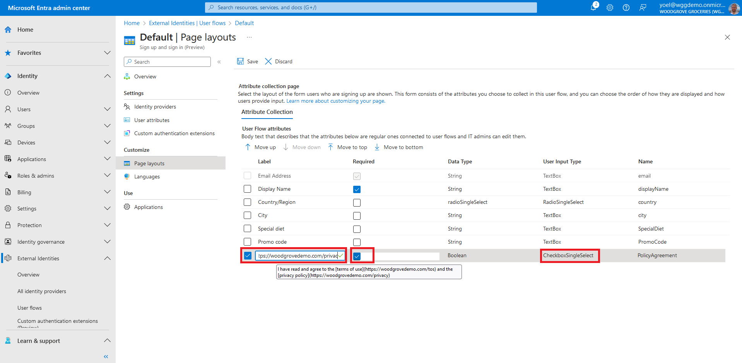Click the help question mark icon

[626, 8]
